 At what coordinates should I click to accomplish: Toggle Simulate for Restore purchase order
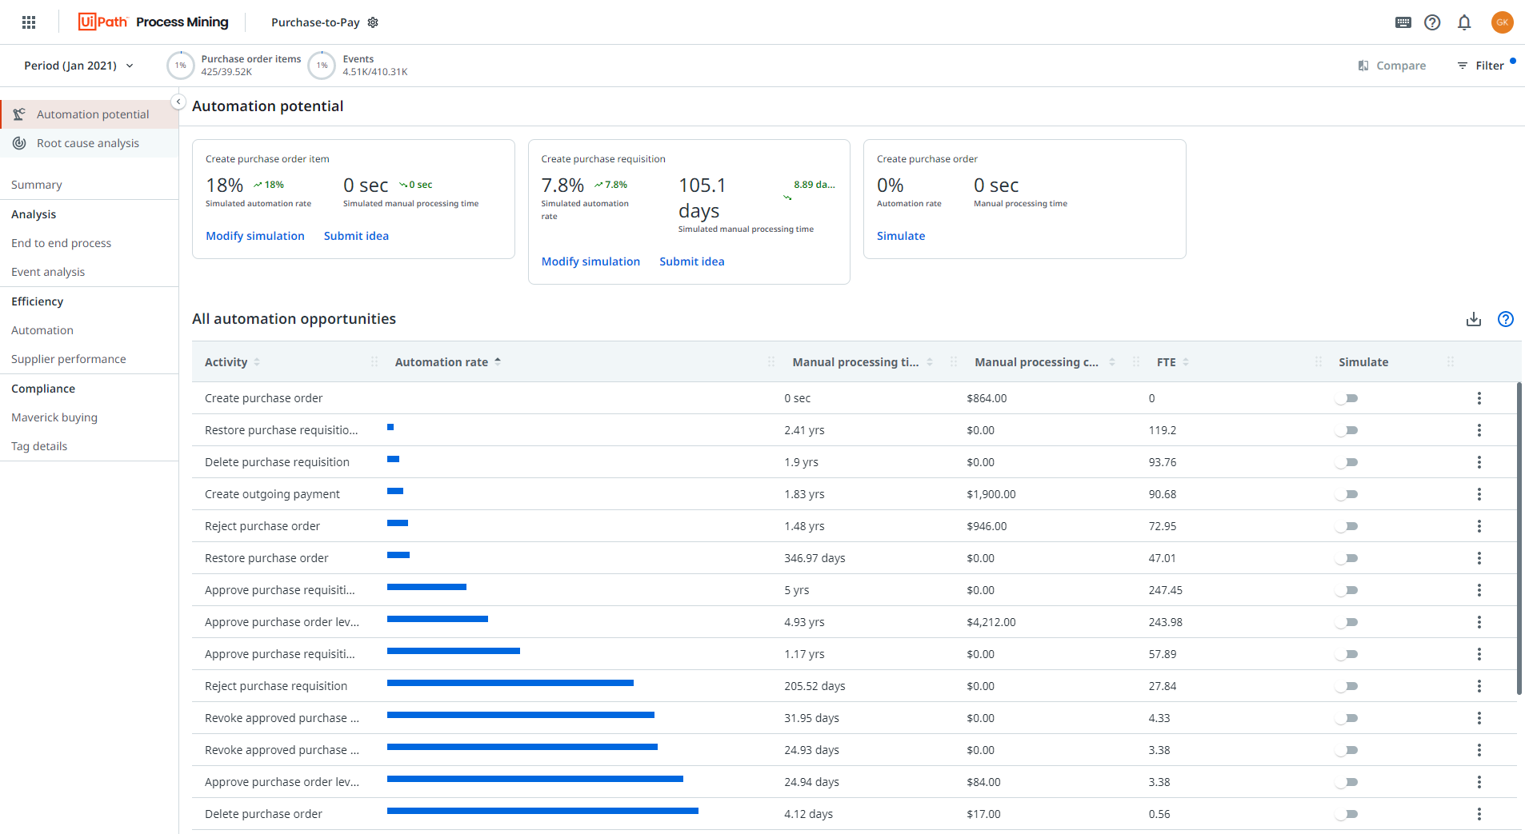coord(1347,558)
